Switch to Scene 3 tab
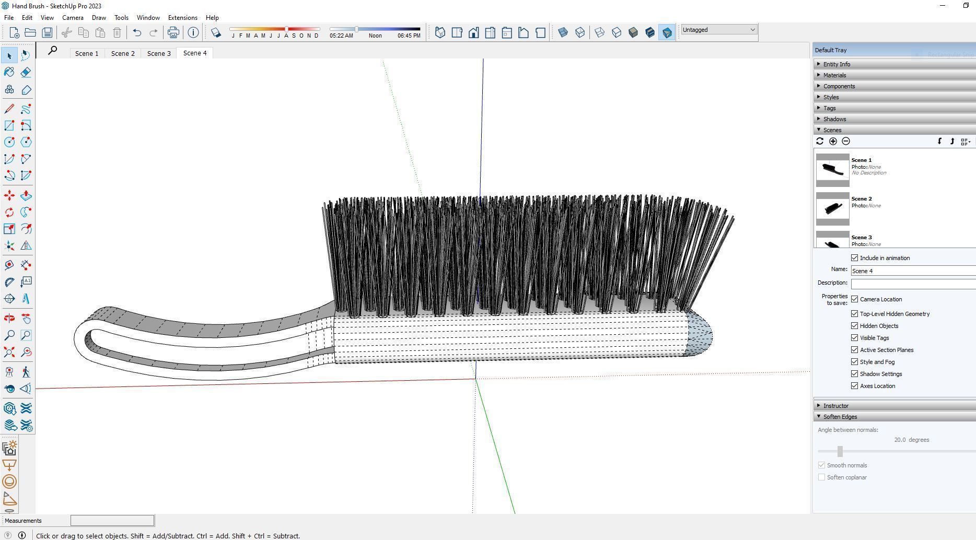Viewport: 976px width, 540px height. [159, 53]
